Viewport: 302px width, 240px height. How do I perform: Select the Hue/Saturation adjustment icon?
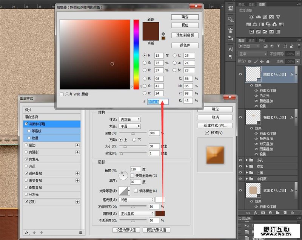pos(248,24)
